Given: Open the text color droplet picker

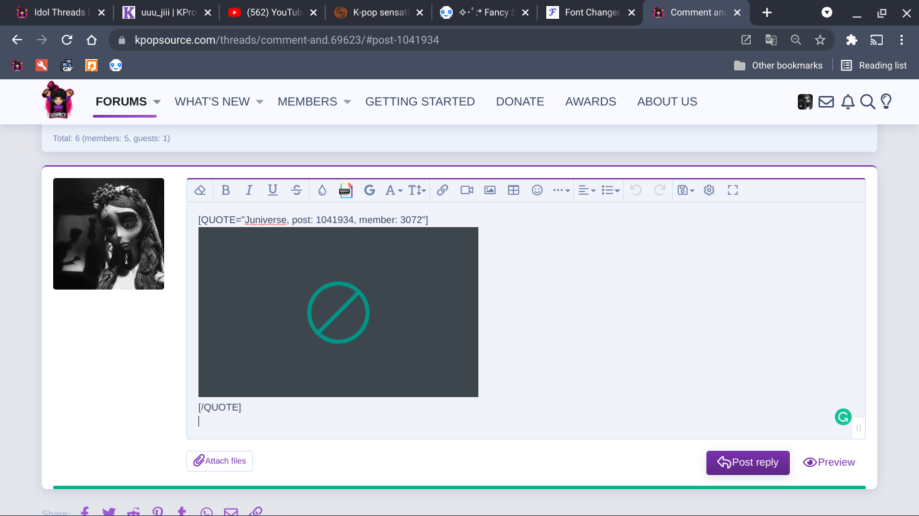Looking at the screenshot, I should coord(322,190).
